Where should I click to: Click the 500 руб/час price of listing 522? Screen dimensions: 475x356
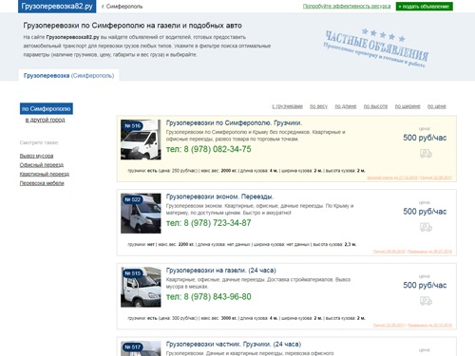click(x=425, y=212)
